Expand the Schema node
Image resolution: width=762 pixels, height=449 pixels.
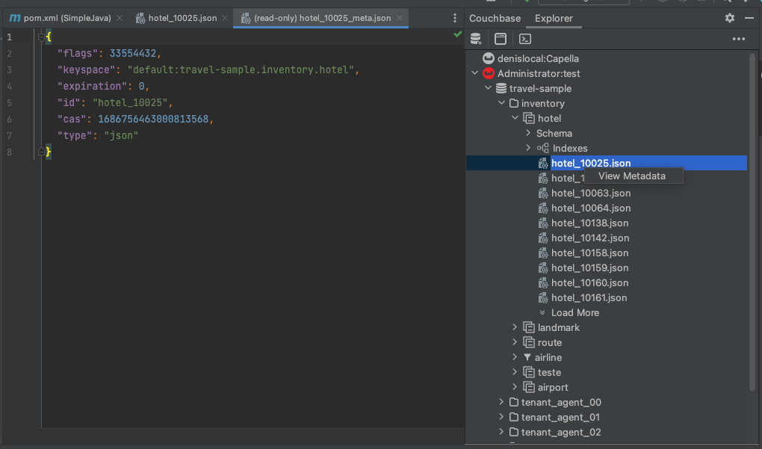tap(528, 133)
